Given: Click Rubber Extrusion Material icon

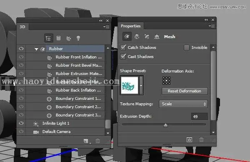Looking at the screenshot, I should (50, 74).
